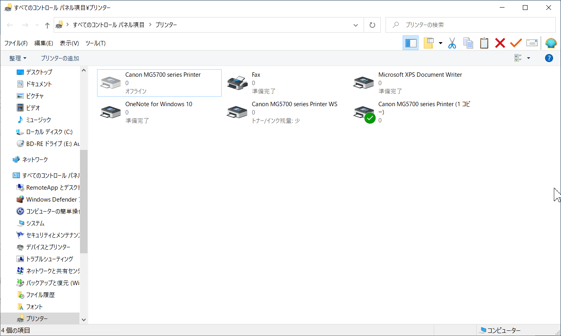Image resolution: width=561 pixels, height=336 pixels.
Task: Expand the address bar history dropdown
Action: pos(356,25)
